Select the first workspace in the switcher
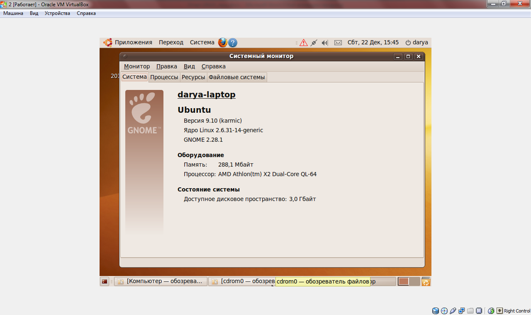The width and height of the screenshot is (531, 315). [x=404, y=281]
